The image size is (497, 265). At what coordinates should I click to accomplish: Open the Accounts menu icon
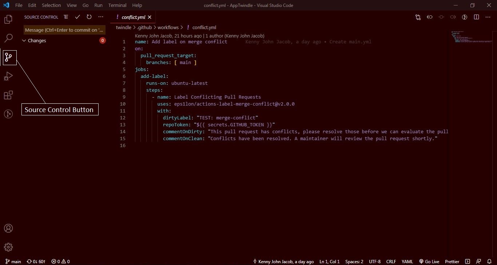8,228
